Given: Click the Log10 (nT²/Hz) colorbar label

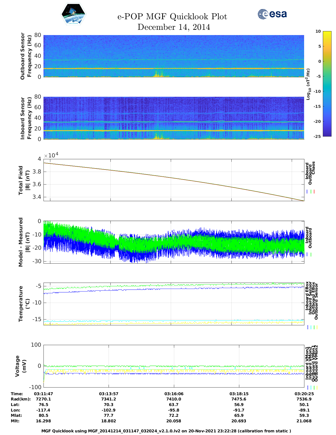Looking at the screenshot, I should click(308, 84).
